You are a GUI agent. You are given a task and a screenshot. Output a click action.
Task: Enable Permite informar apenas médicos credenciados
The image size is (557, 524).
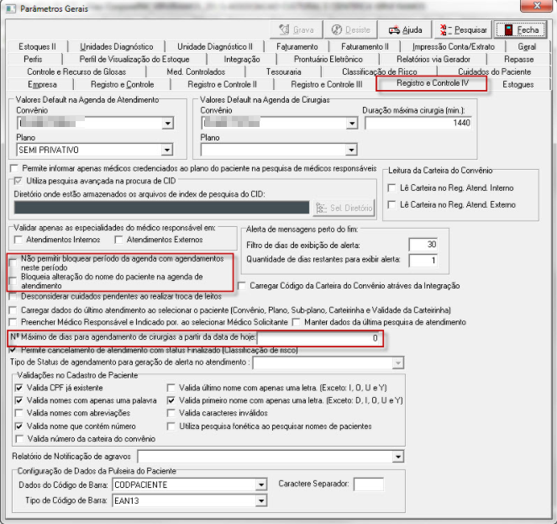pyautogui.click(x=14, y=168)
